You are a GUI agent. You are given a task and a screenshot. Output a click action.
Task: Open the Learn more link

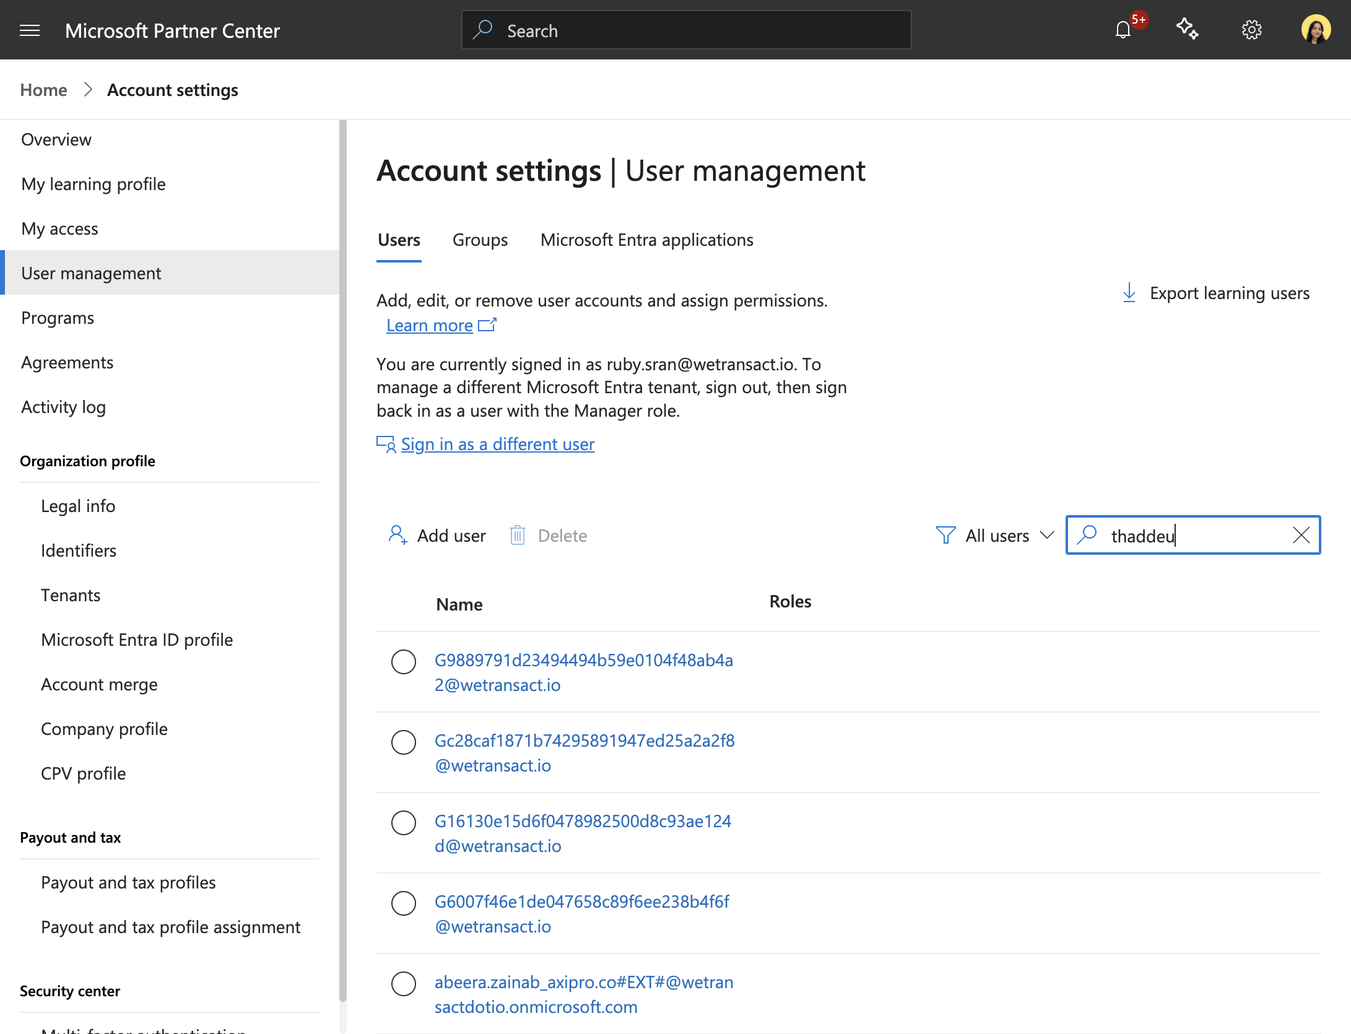tap(429, 325)
